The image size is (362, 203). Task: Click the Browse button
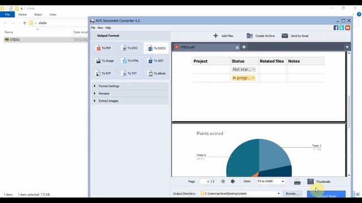point(292,193)
